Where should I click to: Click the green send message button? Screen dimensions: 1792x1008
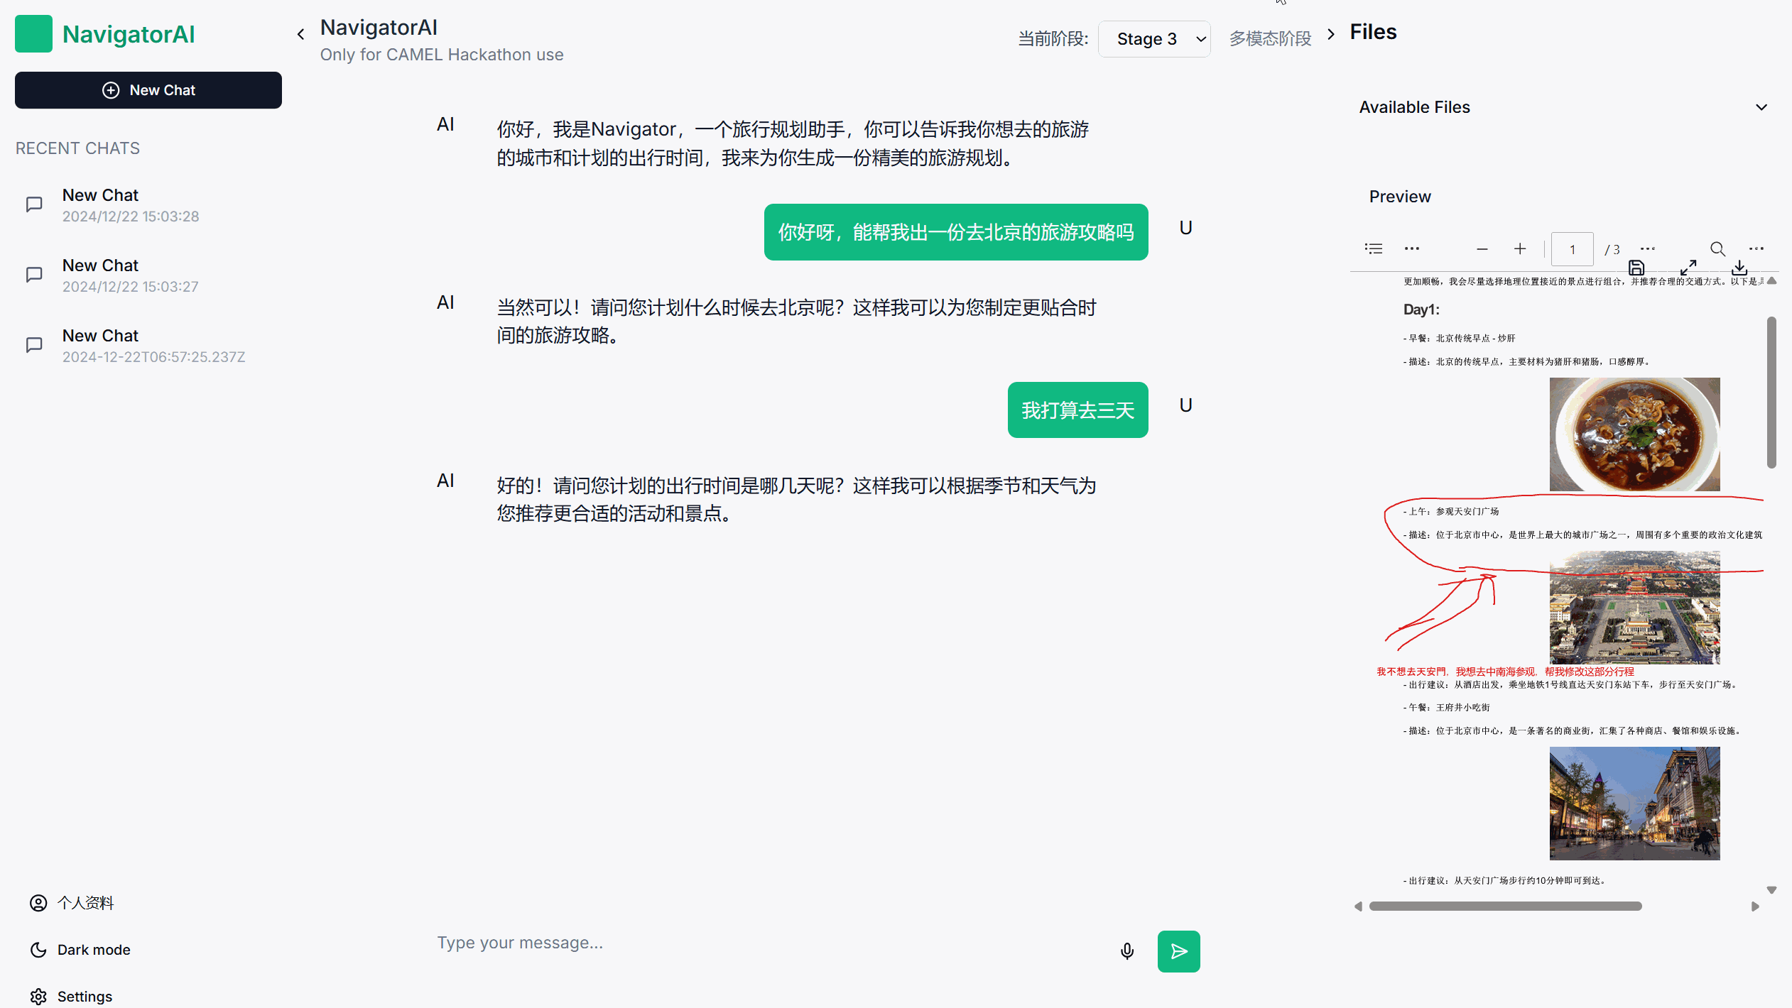pyautogui.click(x=1178, y=951)
